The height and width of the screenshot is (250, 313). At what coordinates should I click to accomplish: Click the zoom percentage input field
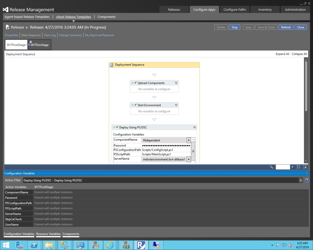point(283,167)
